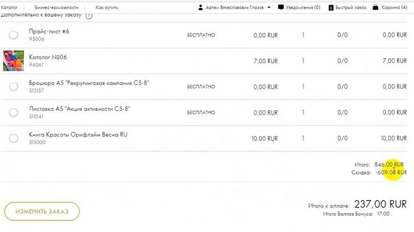Click the help question mark icon
Viewport: 414px width, 232px height.
click(x=89, y=15)
